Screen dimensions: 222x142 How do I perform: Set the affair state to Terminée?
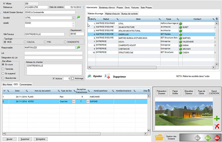point(3,69)
